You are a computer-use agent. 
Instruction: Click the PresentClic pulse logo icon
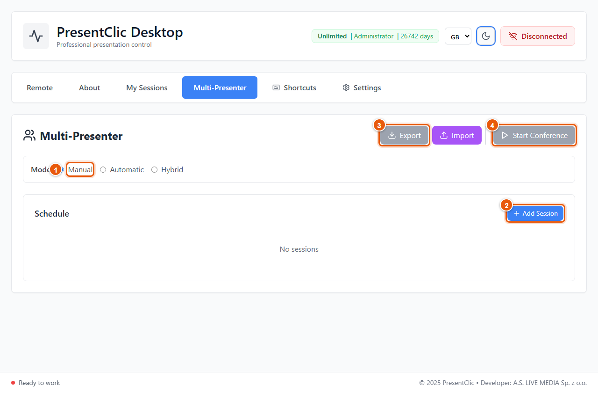[x=36, y=36]
